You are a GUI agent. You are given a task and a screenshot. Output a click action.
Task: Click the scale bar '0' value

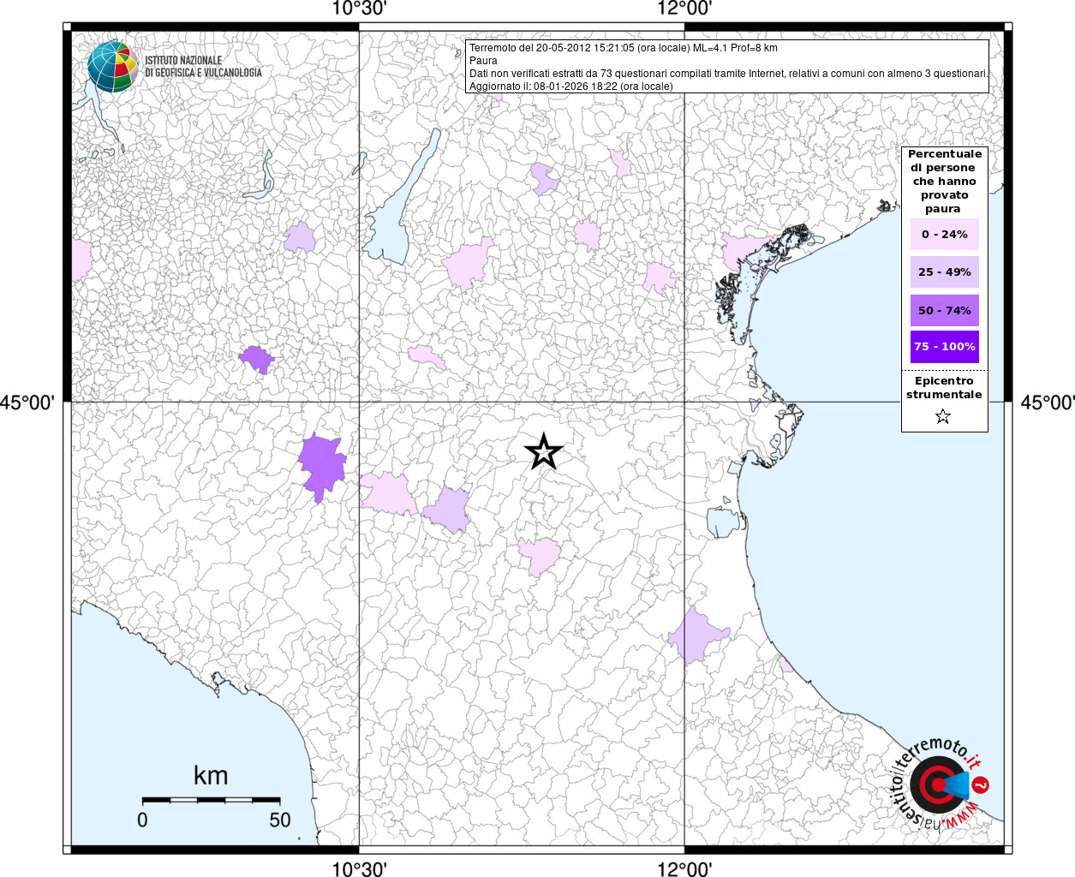click(x=142, y=820)
